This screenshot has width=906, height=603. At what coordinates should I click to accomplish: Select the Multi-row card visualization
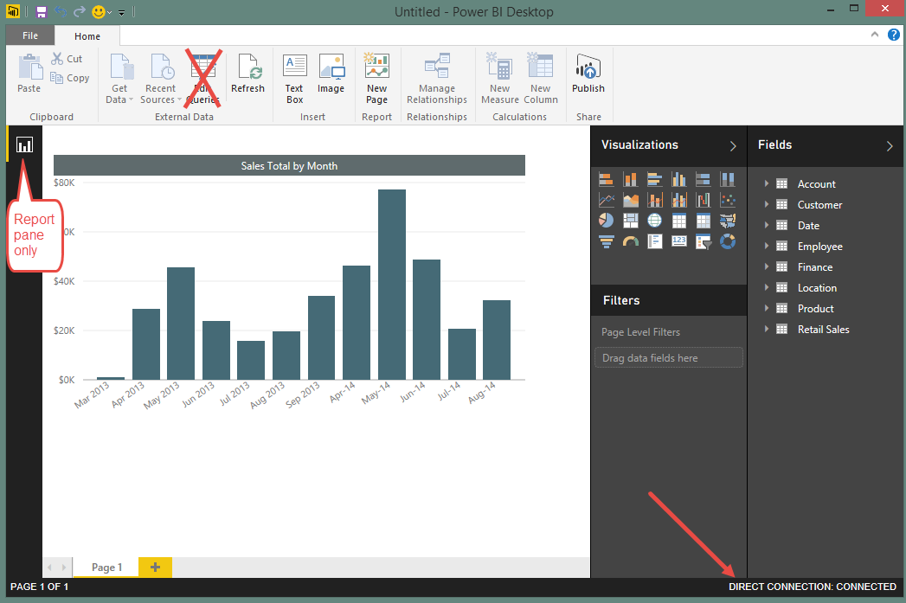pos(655,241)
